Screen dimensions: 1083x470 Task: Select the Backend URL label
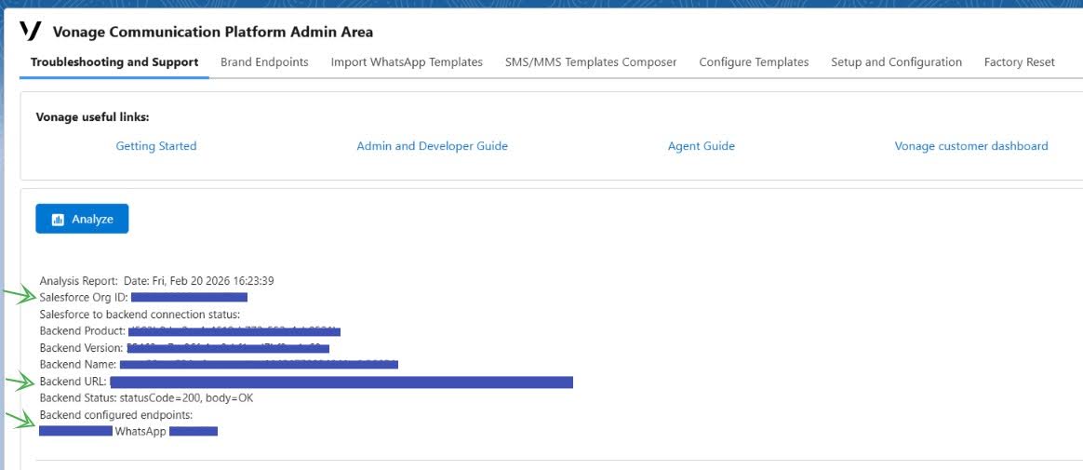(74, 382)
